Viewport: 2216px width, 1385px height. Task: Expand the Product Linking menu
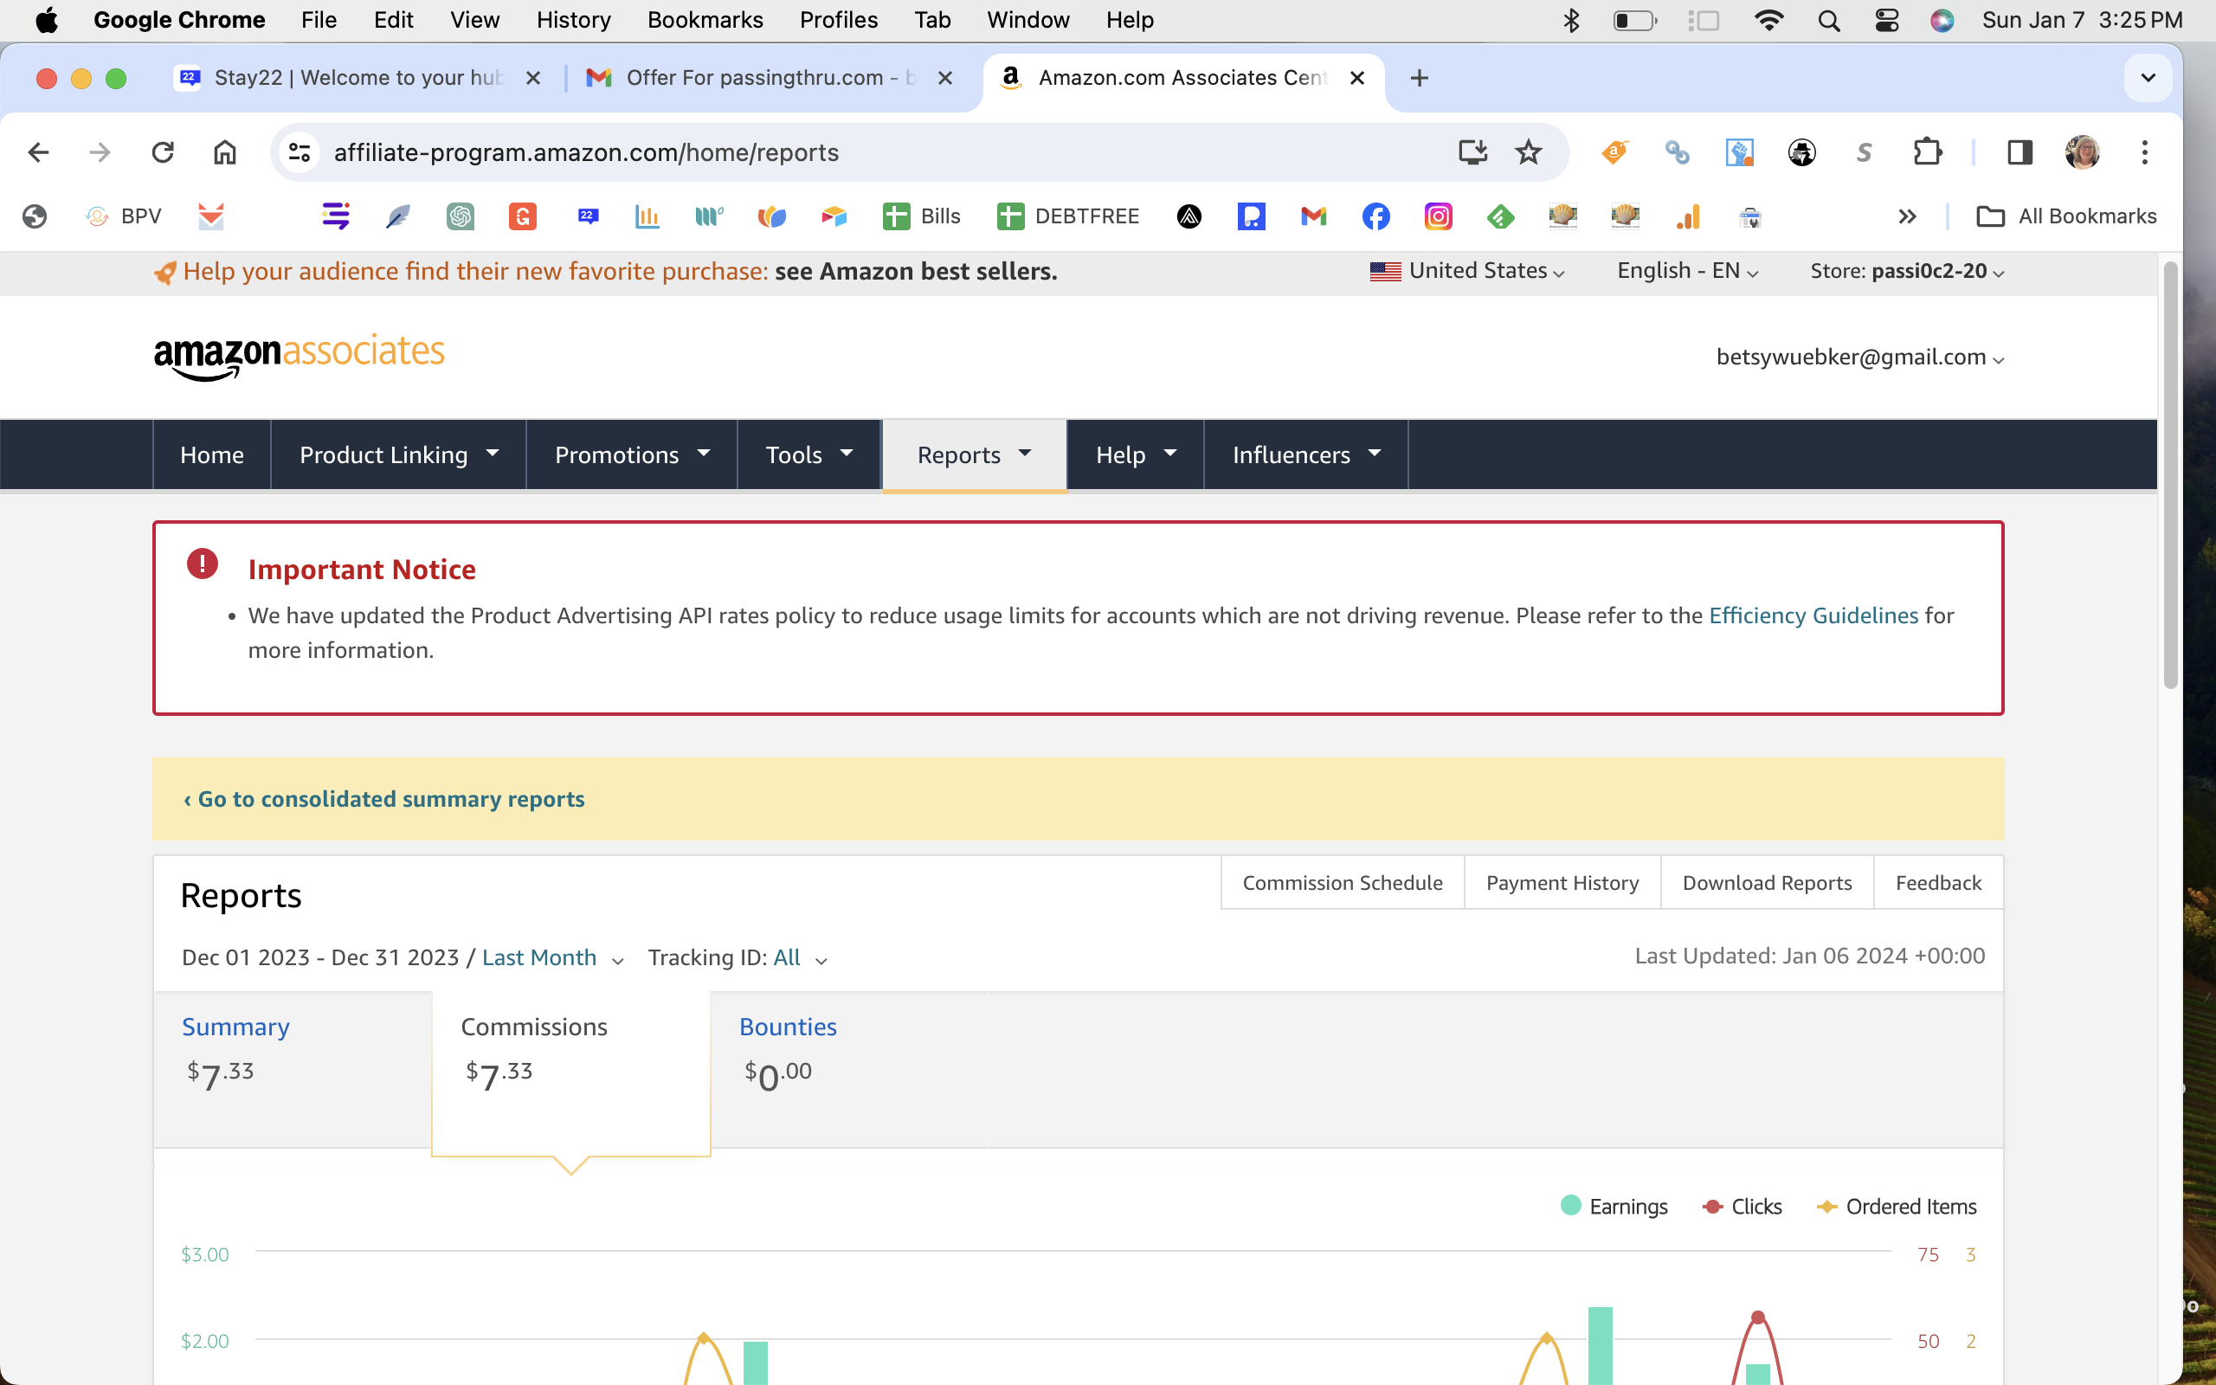pyautogui.click(x=398, y=455)
